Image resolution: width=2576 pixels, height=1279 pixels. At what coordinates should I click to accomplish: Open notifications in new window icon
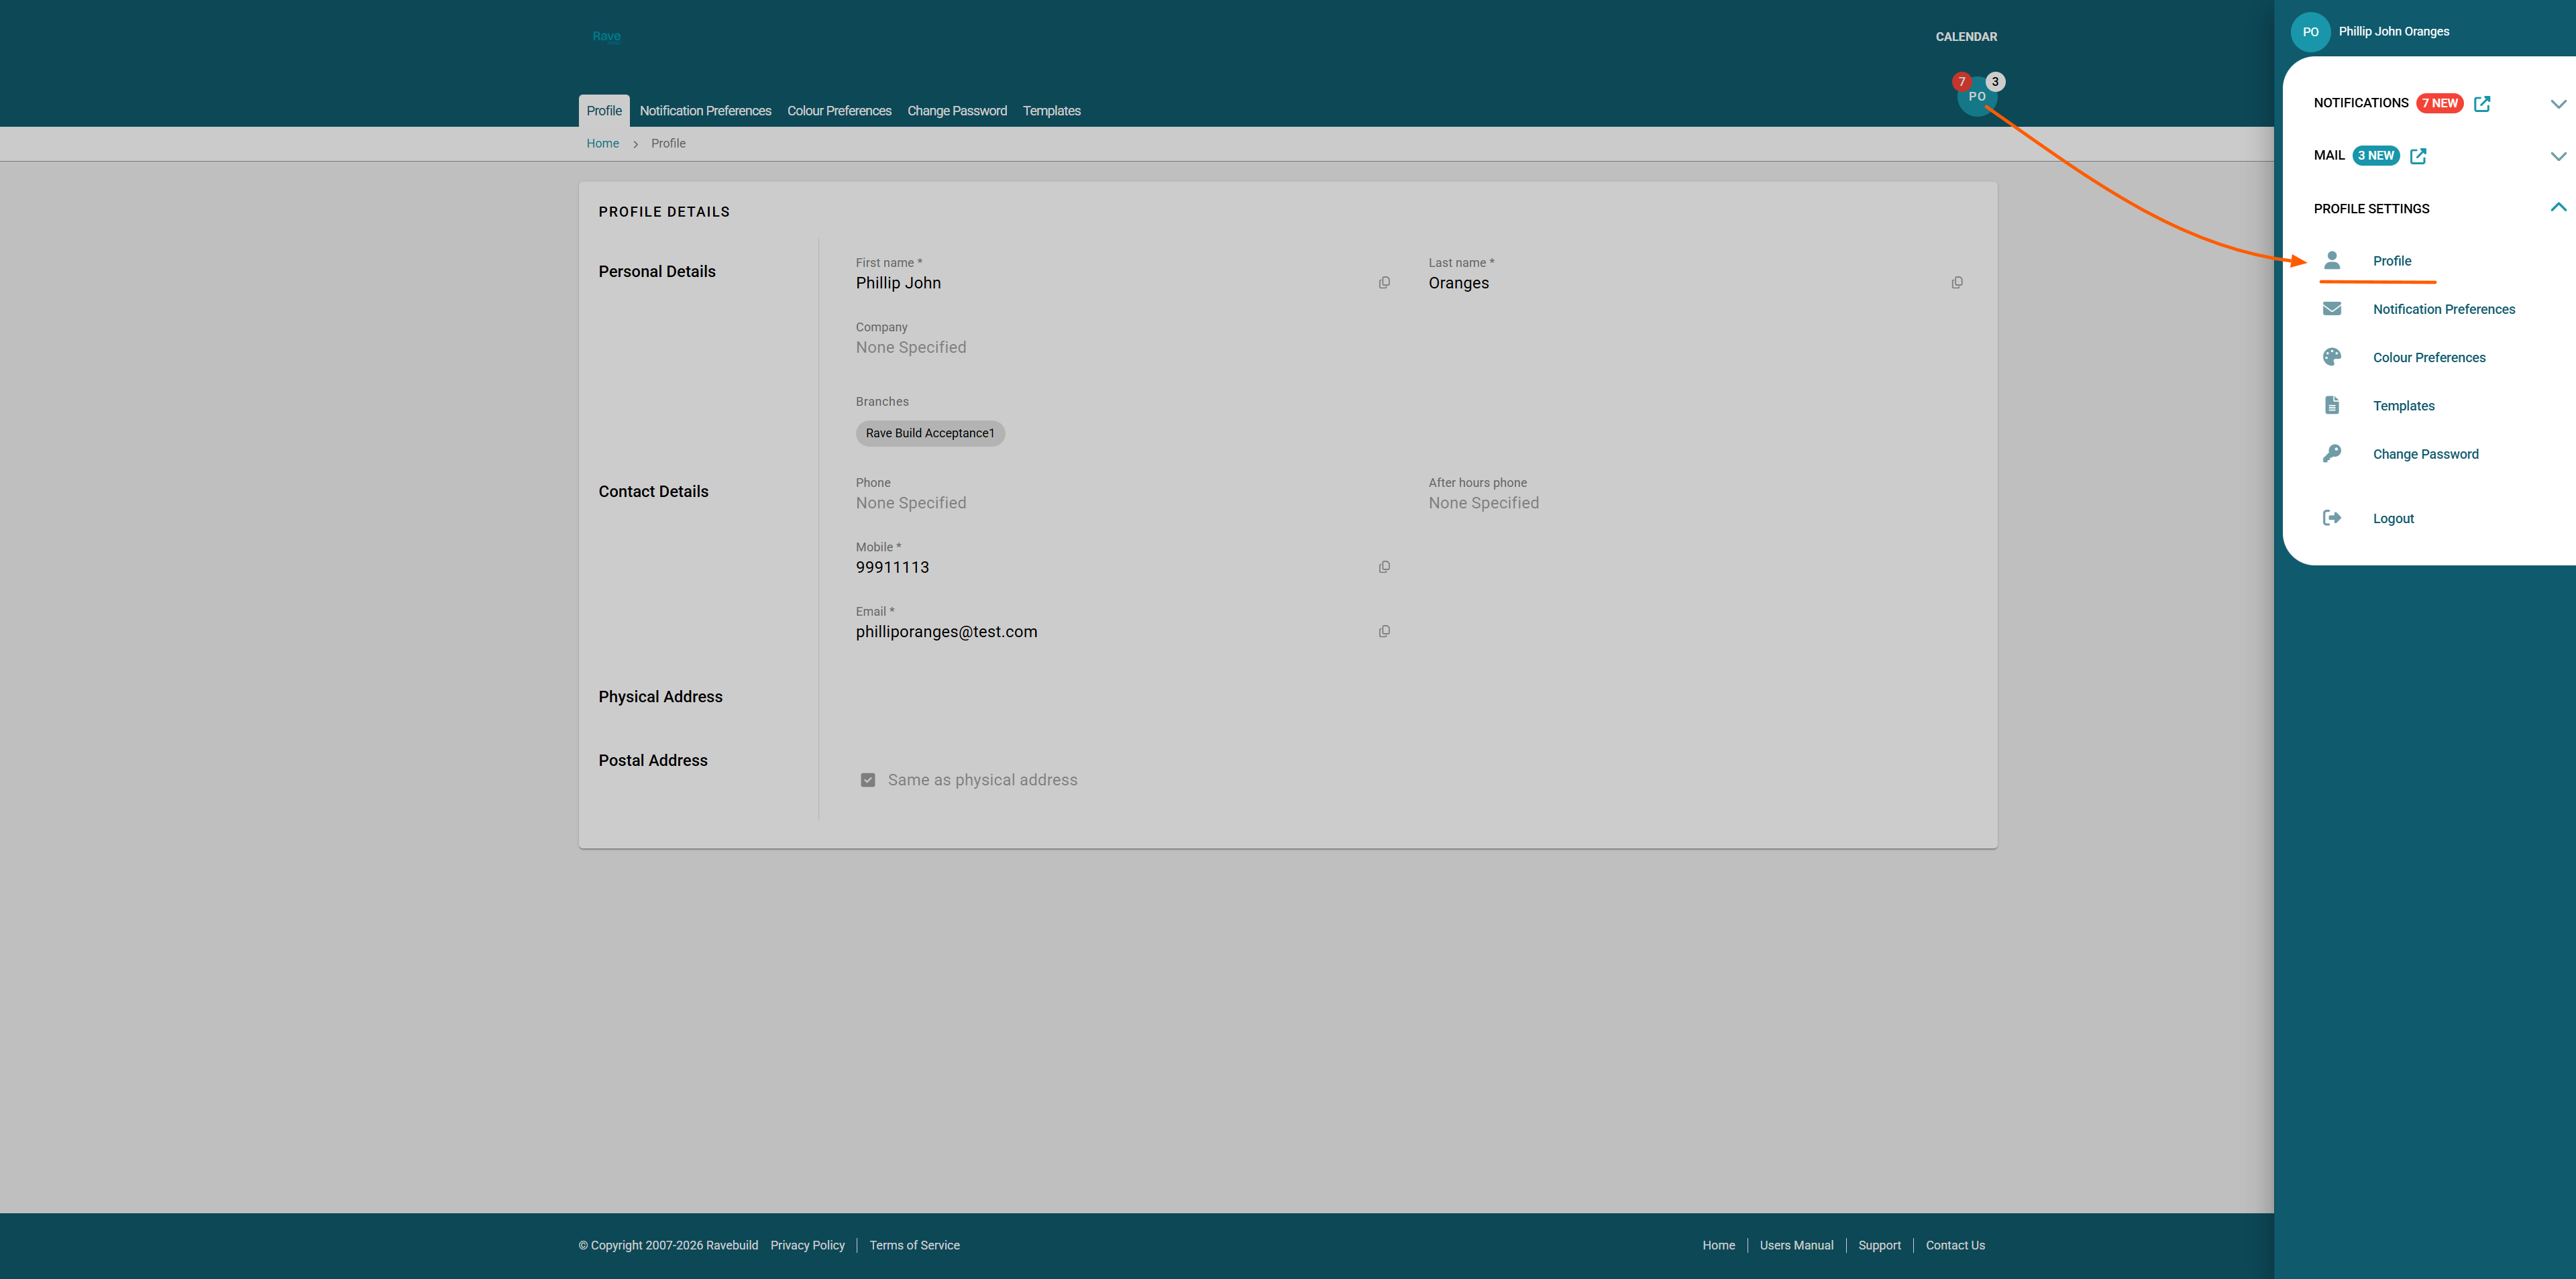[x=2482, y=104]
